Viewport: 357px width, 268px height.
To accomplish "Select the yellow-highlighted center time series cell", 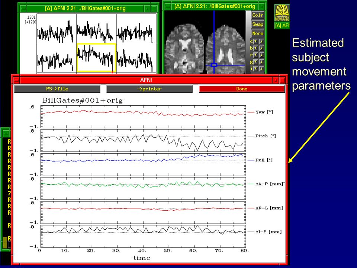I will [x=97, y=58].
